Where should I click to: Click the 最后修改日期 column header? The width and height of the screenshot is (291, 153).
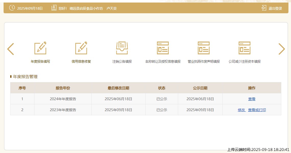(x=118, y=88)
